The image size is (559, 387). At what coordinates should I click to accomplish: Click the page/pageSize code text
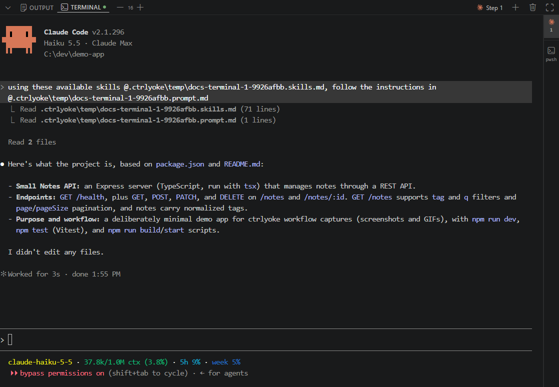42,208
